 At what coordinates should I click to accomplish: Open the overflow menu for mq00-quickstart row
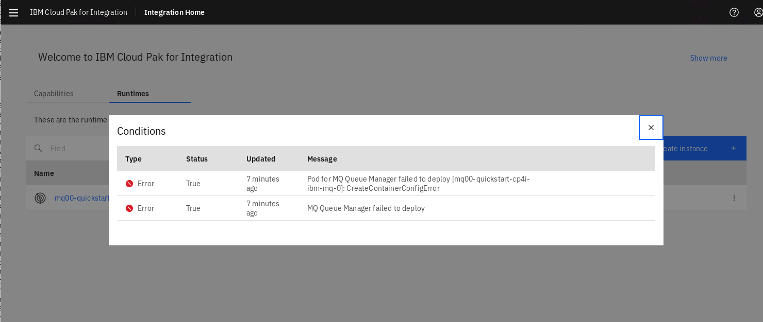coord(734,198)
